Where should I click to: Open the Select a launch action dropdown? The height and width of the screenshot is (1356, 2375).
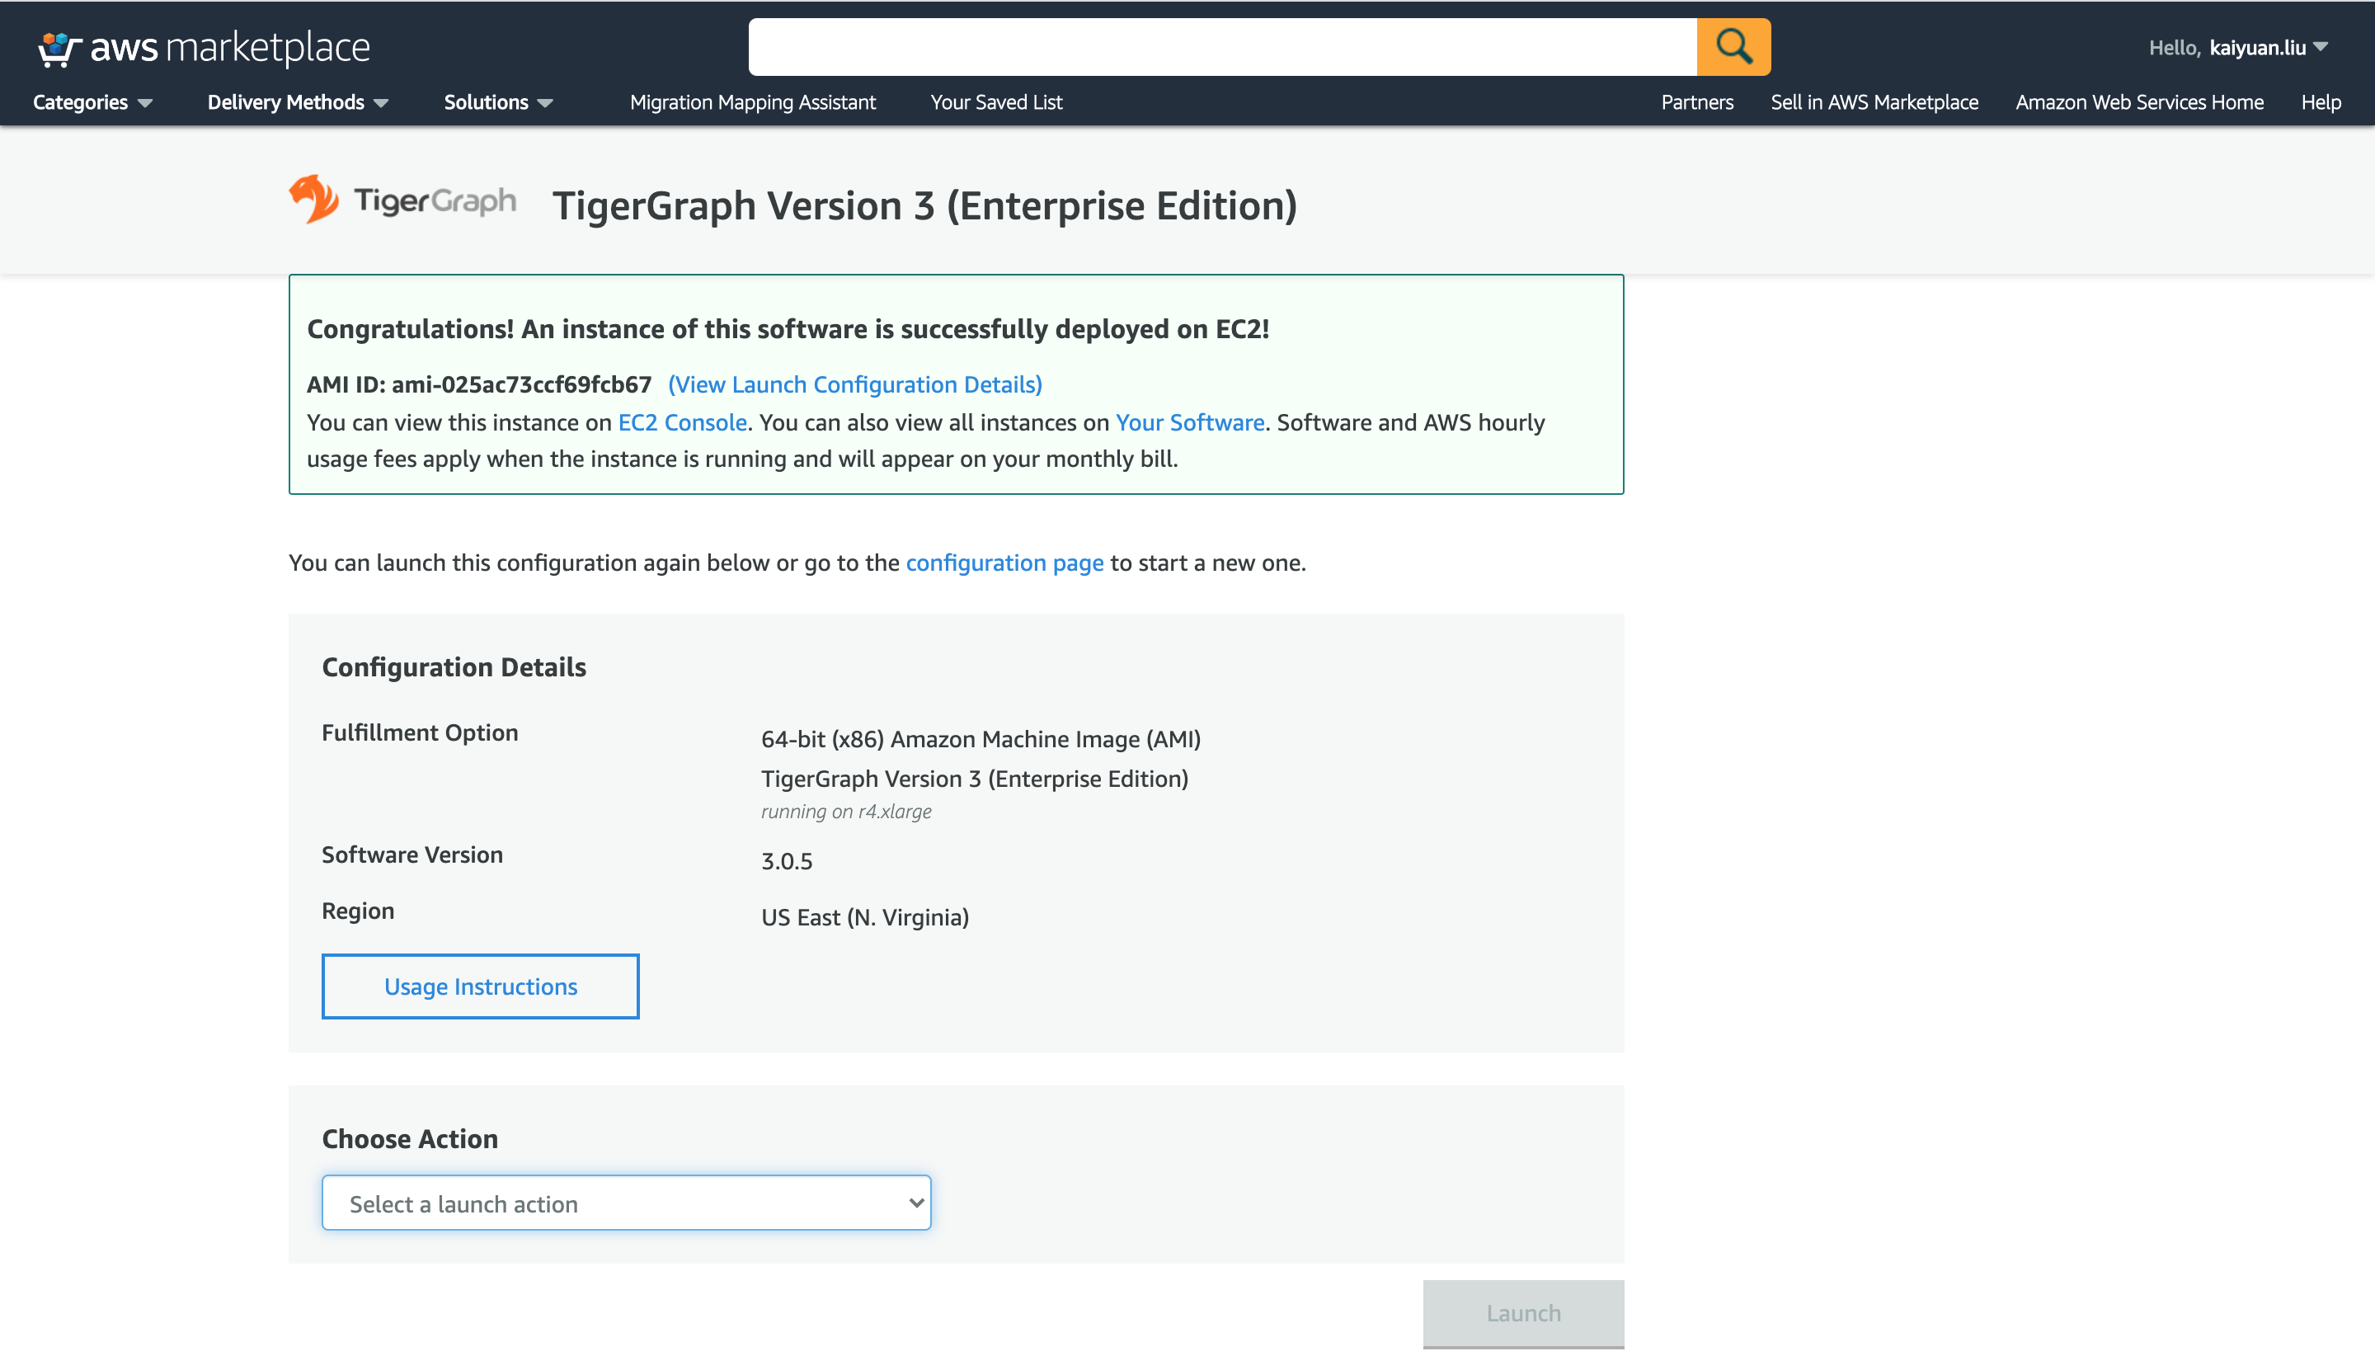[626, 1203]
